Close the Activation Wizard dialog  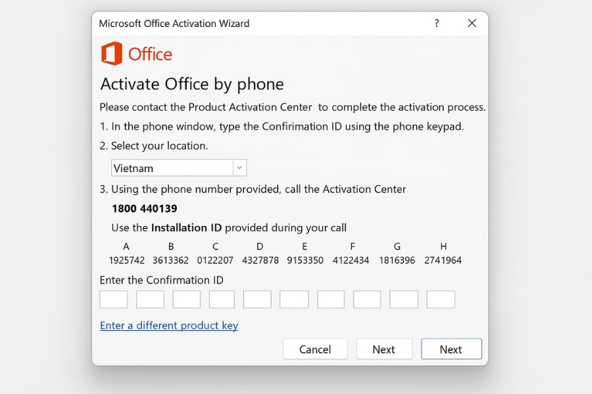coord(472,24)
